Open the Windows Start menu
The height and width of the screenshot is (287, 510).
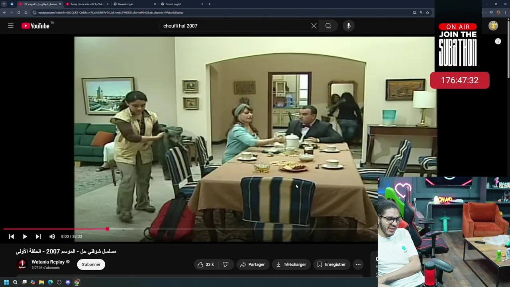coord(6,282)
